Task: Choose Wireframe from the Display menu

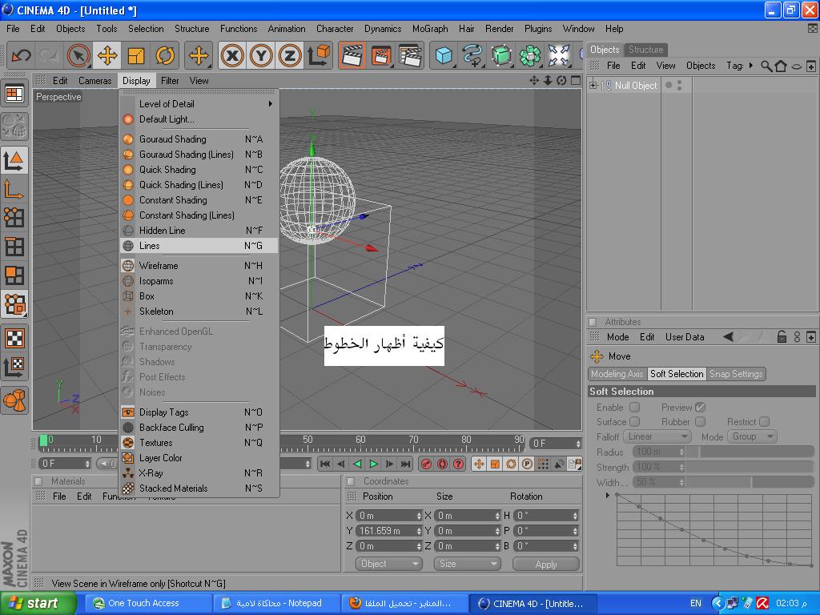Action: pos(199,266)
